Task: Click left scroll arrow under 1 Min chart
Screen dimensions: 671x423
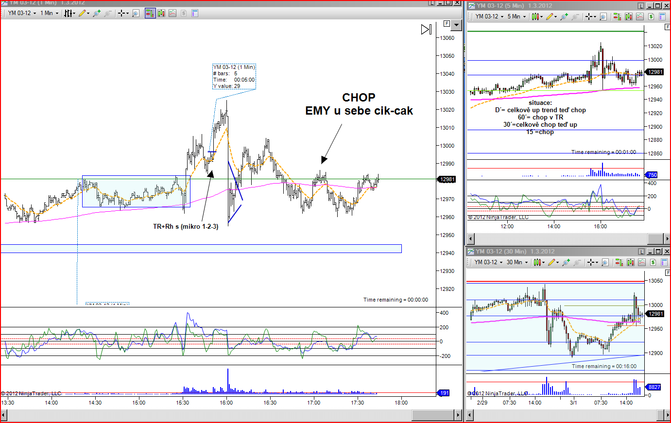Action: coord(4,416)
